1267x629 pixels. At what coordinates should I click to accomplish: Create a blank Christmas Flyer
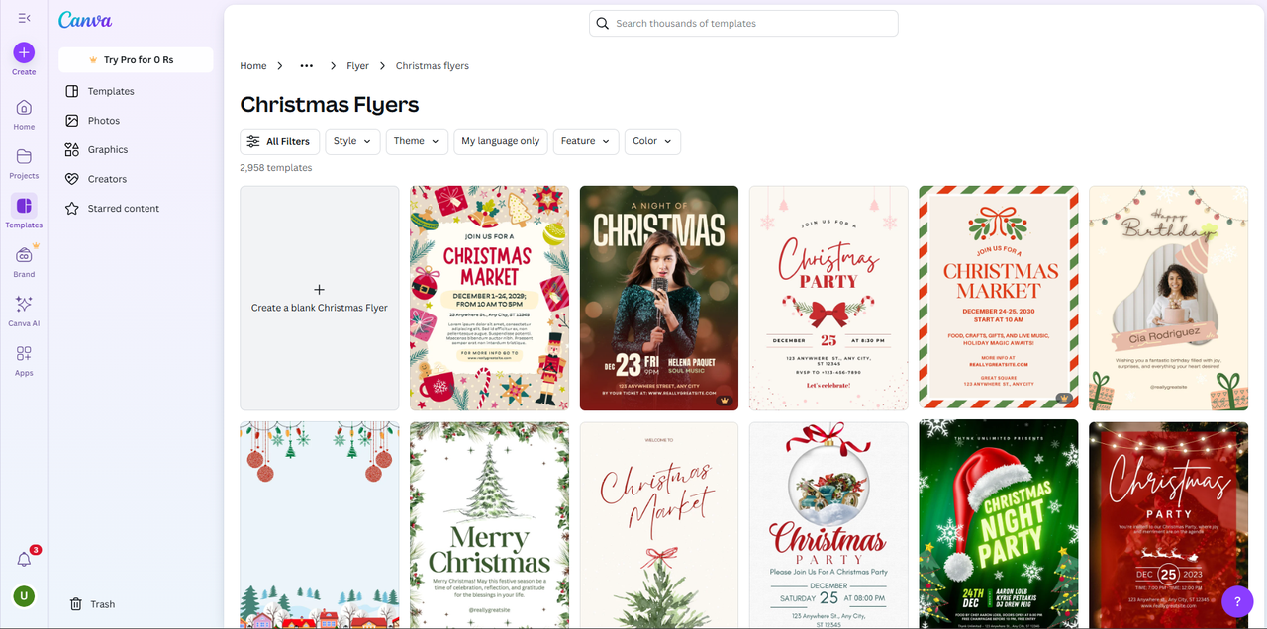click(x=319, y=298)
